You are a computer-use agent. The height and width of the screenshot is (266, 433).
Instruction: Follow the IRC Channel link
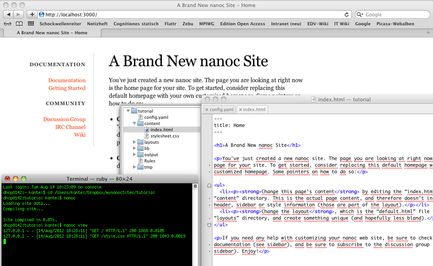(x=70, y=127)
